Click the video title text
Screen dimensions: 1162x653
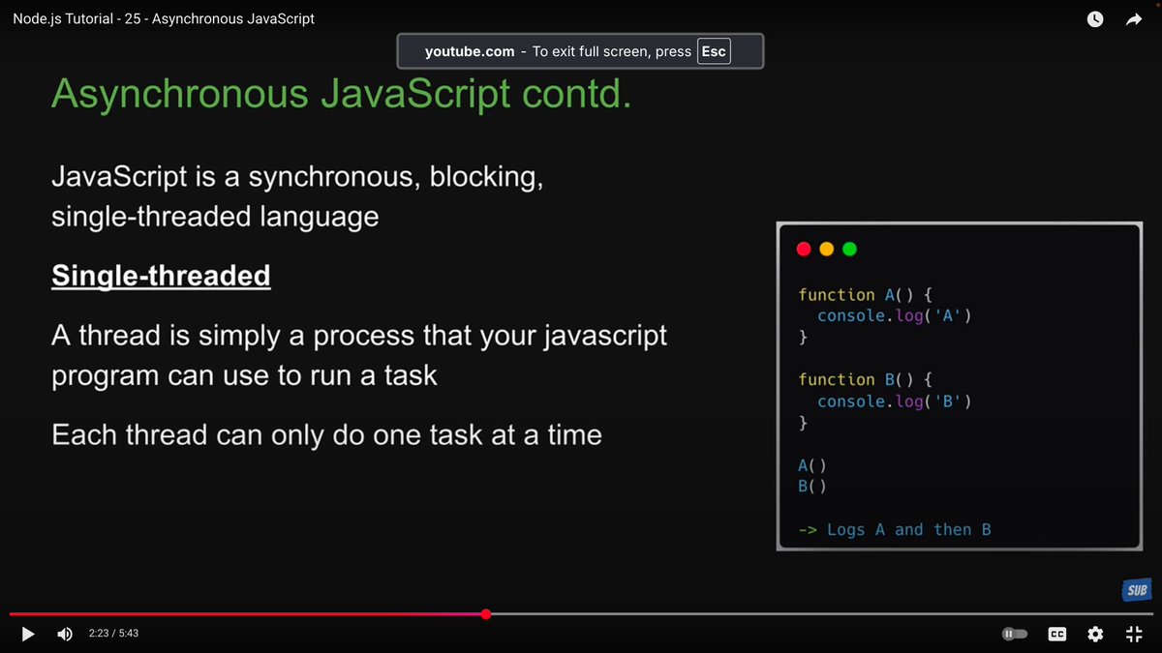[164, 18]
